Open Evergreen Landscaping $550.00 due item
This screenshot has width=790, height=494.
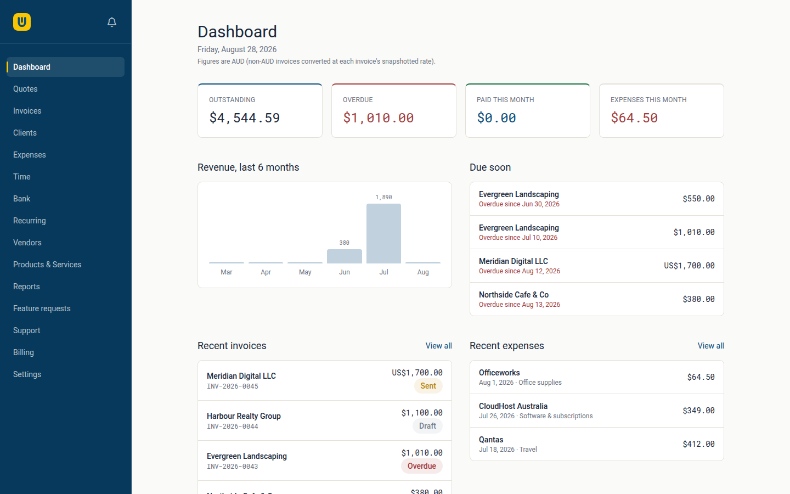point(597,199)
